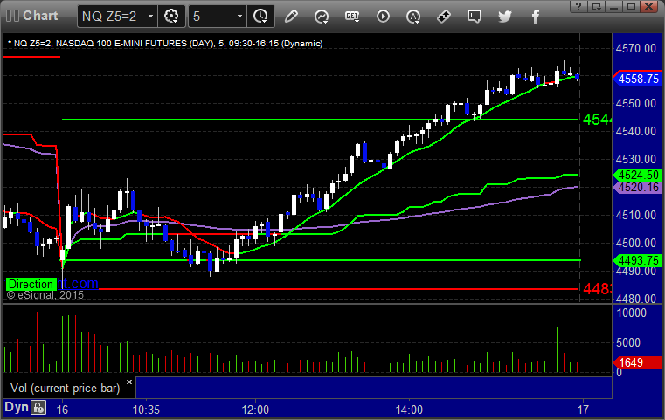This screenshot has height=420, width=665.
Task: Open the symbol settings gear menu
Action: pos(171,17)
